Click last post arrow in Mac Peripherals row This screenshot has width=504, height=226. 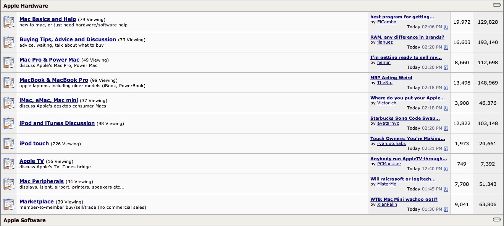click(446, 189)
